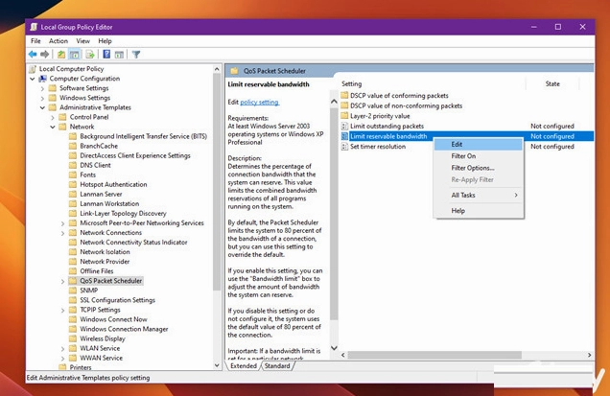Select the DNS Client tree folder

pyautogui.click(x=95, y=165)
